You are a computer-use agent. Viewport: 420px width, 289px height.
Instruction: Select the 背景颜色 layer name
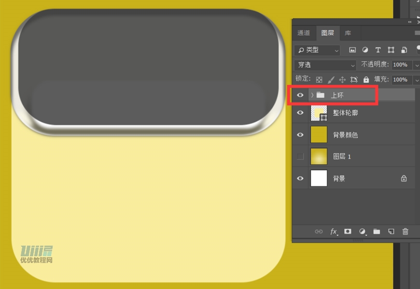[x=346, y=135]
